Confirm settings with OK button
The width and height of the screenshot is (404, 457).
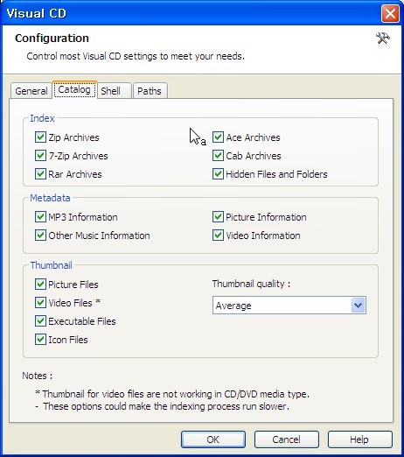(213, 439)
